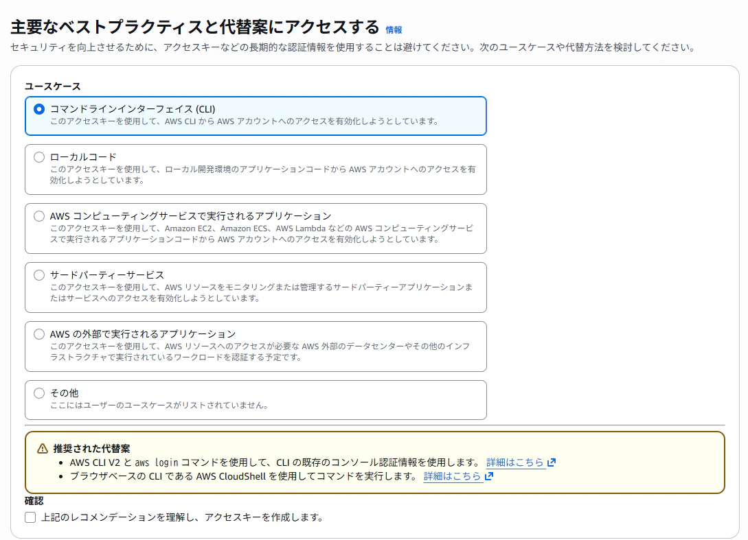This screenshot has width=748, height=540.
Task: Open 詳細はこちら link for aws login command
Action: tap(515, 462)
